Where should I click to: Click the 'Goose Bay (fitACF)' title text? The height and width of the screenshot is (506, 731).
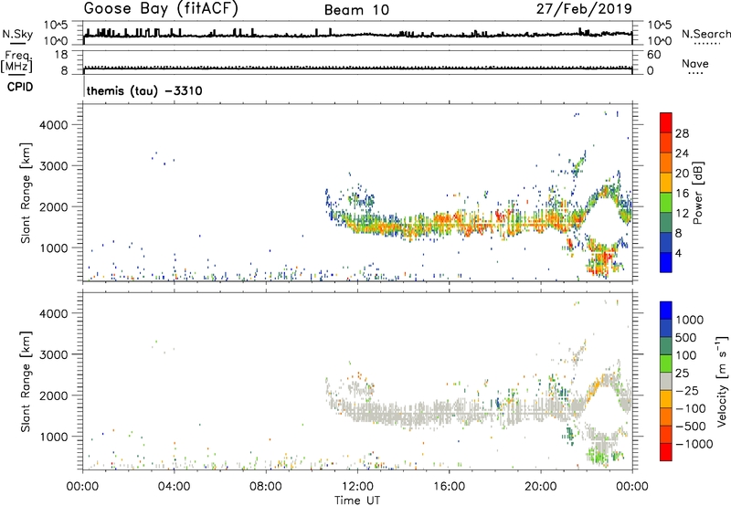click(x=161, y=9)
